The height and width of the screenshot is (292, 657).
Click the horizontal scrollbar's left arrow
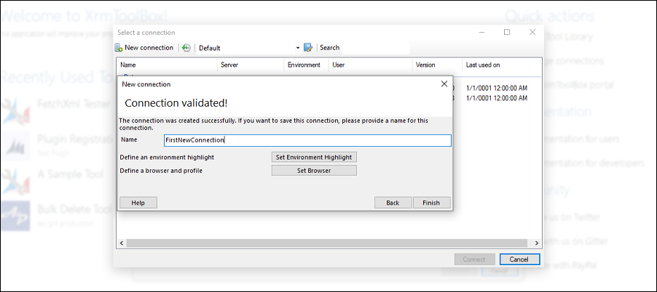(x=122, y=243)
